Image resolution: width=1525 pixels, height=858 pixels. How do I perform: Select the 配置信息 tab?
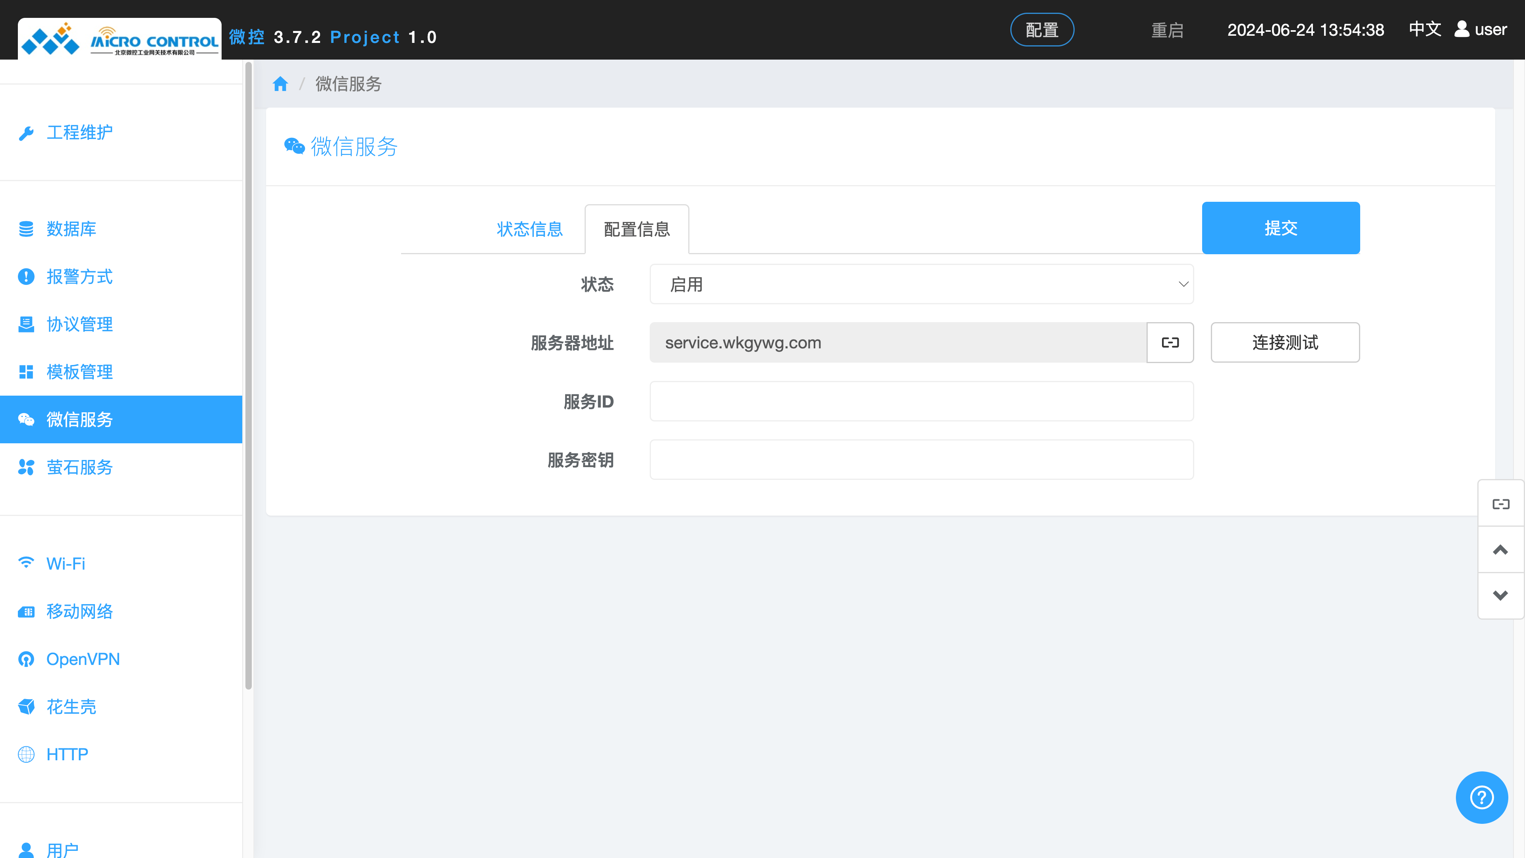[x=636, y=229]
